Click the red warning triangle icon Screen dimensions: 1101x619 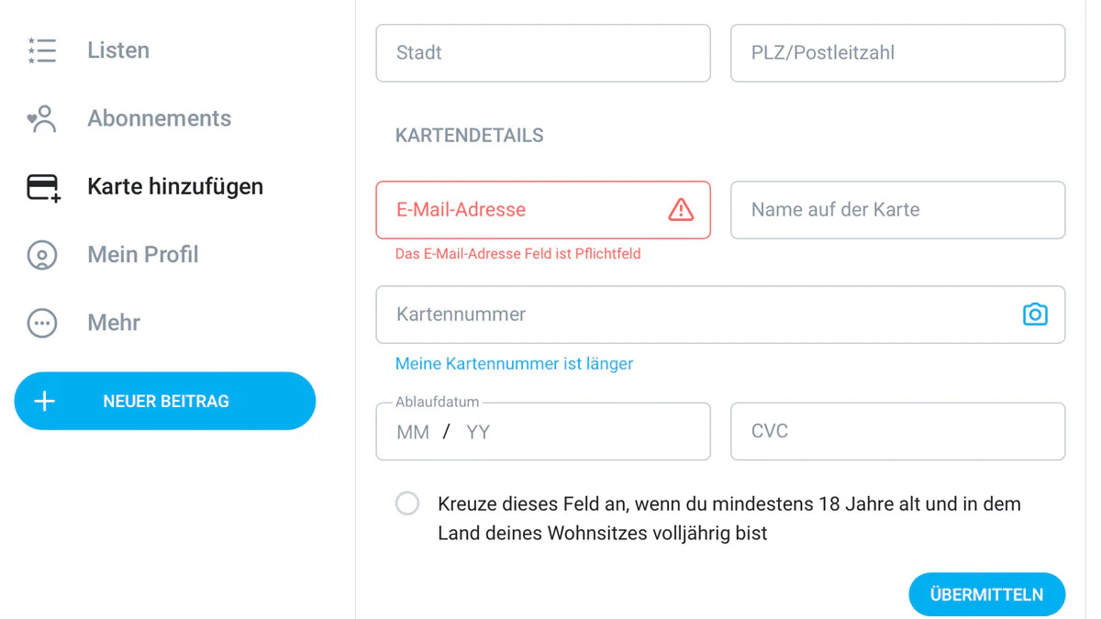[x=681, y=210]
